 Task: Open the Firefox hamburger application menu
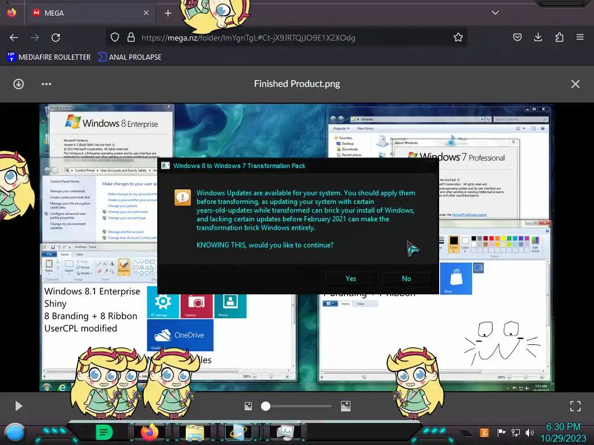(579, 37)
